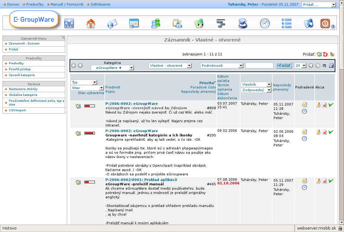Open the globe folder application icon
Viewport: 344px width, 232px height.
pyautogui.click(x=308, y=24)
